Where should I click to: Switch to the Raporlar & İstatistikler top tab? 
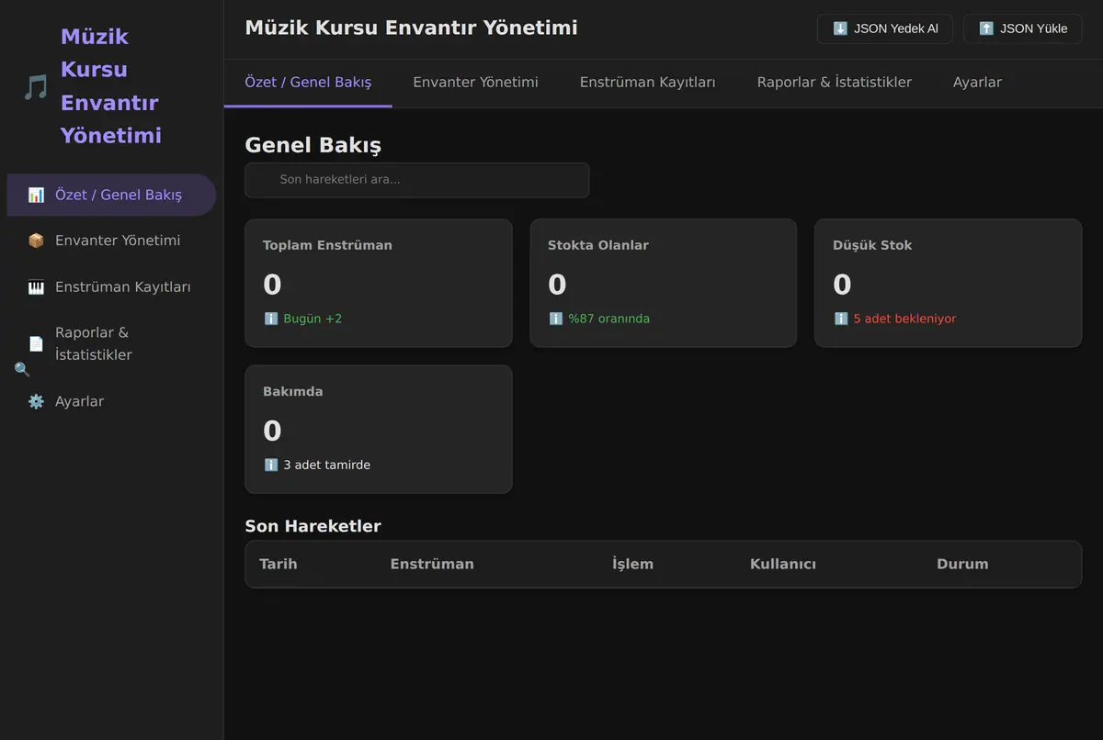tap(834, 83)
